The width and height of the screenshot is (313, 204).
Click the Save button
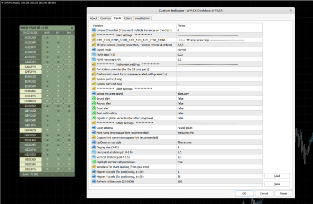[277, 184]
